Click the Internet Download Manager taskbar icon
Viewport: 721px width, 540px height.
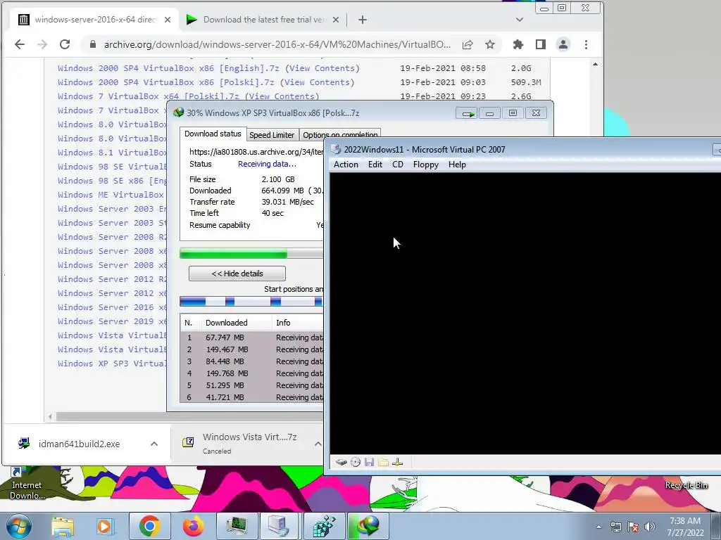pyautogui.click(x=368, y=526)
